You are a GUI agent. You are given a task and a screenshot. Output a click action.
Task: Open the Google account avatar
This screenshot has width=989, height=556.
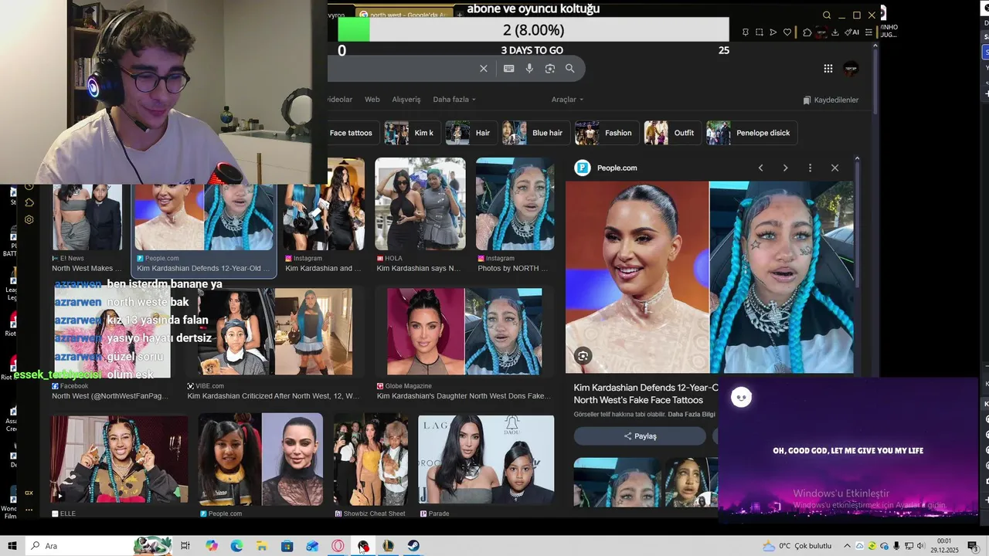851,69
